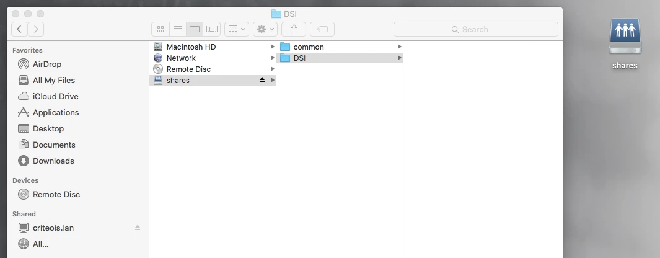This screenshot has width=660, height=258.
Task: Click the Shared section header
Action: tap(24, 214)
